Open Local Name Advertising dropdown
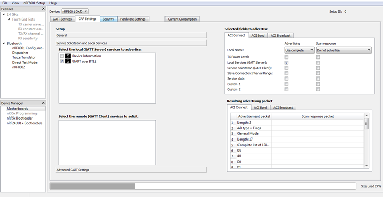The width and height of the screenshot is (384, 198). [299, 50]
